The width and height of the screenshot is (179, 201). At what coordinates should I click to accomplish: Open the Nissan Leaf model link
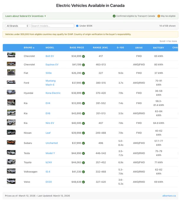pos(48,133)
